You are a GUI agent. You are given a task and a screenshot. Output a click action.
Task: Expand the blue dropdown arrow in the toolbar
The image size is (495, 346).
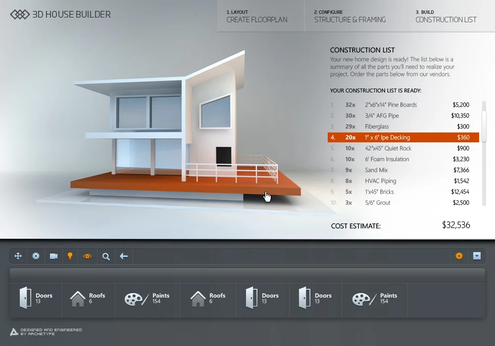477,256
